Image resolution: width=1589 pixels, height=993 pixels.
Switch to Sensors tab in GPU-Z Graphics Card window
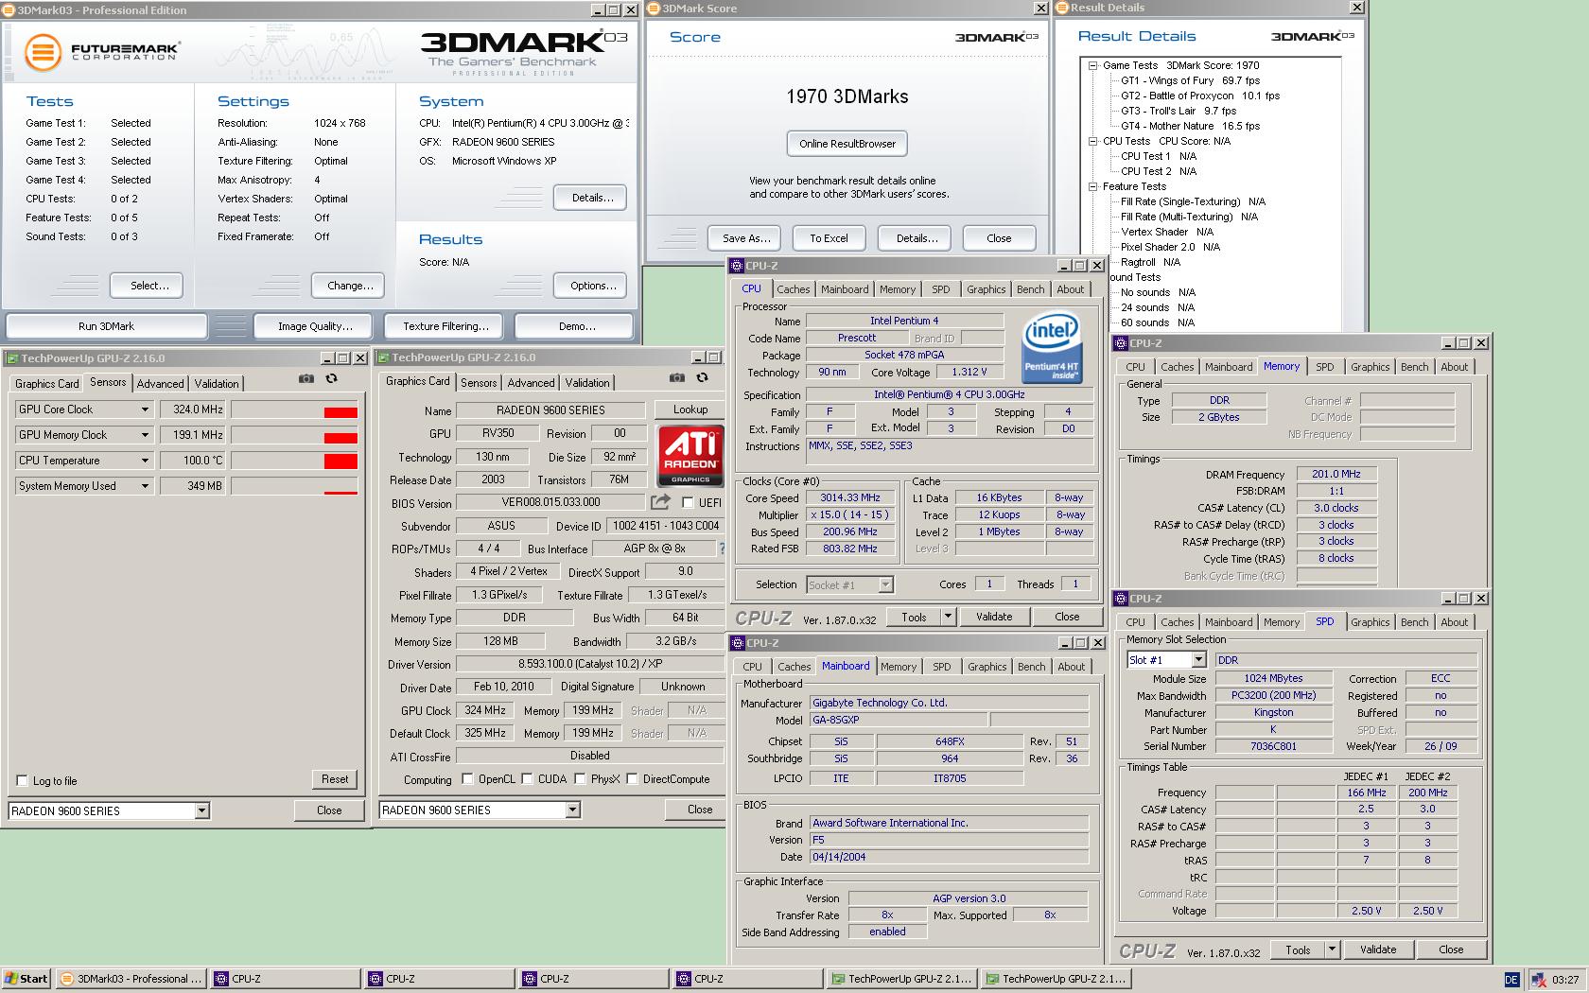(x=479, y=383)
